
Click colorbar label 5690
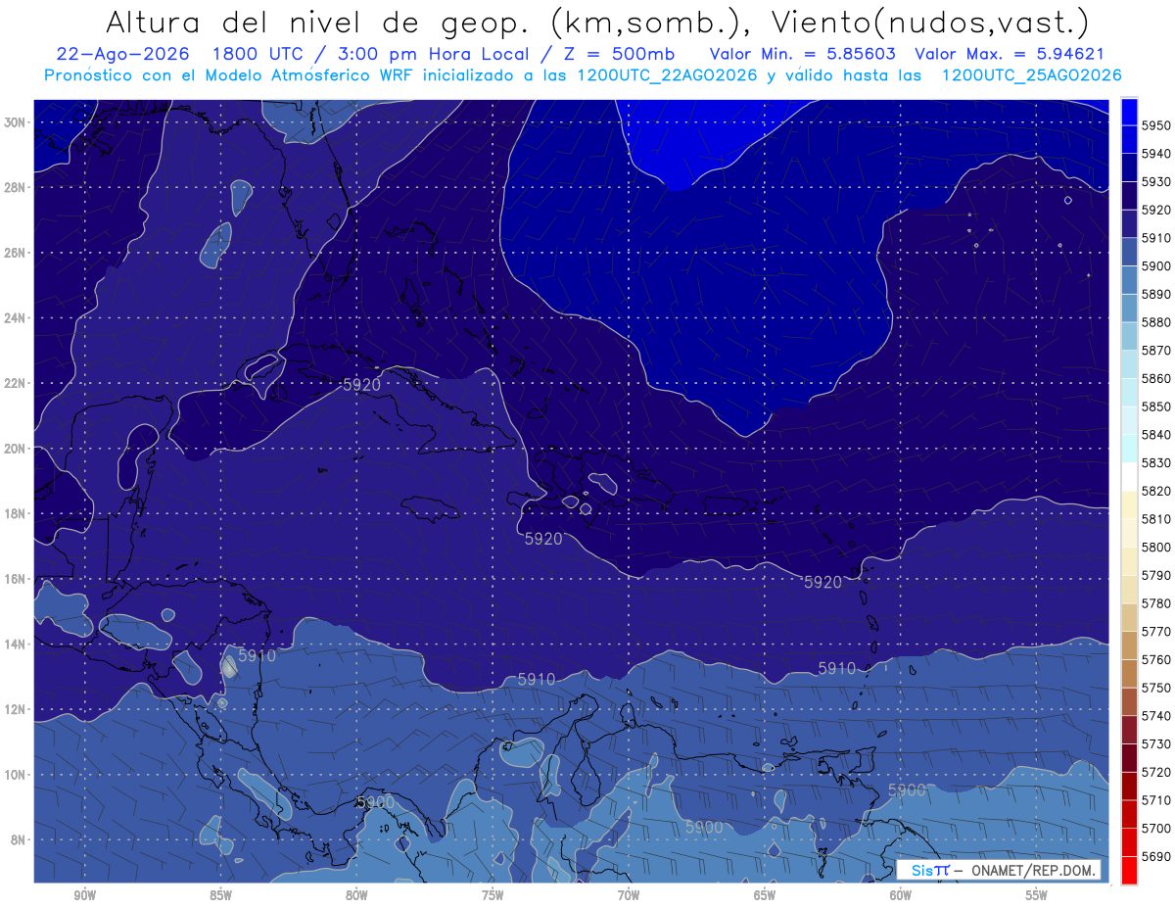tap(1156, 856)
